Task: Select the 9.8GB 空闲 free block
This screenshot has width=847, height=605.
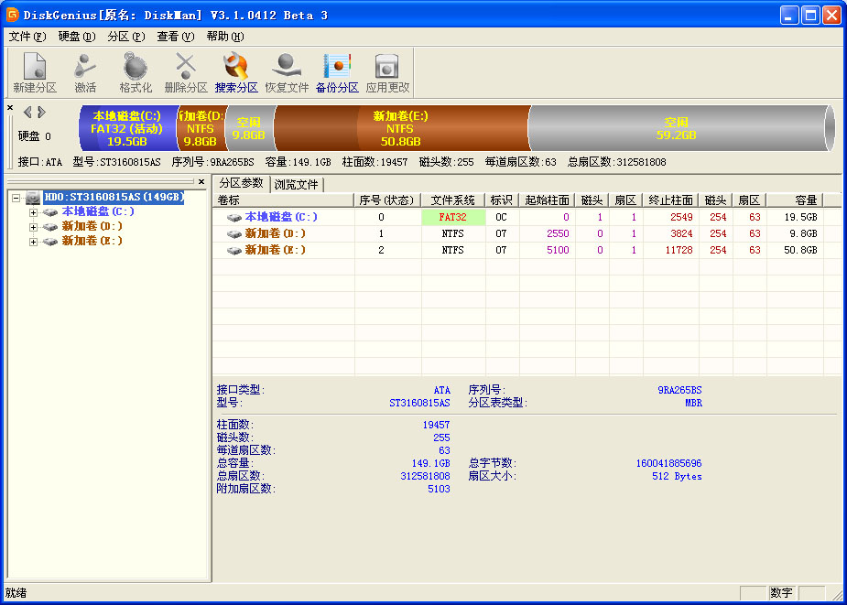Action: click(x=249, y=128)
